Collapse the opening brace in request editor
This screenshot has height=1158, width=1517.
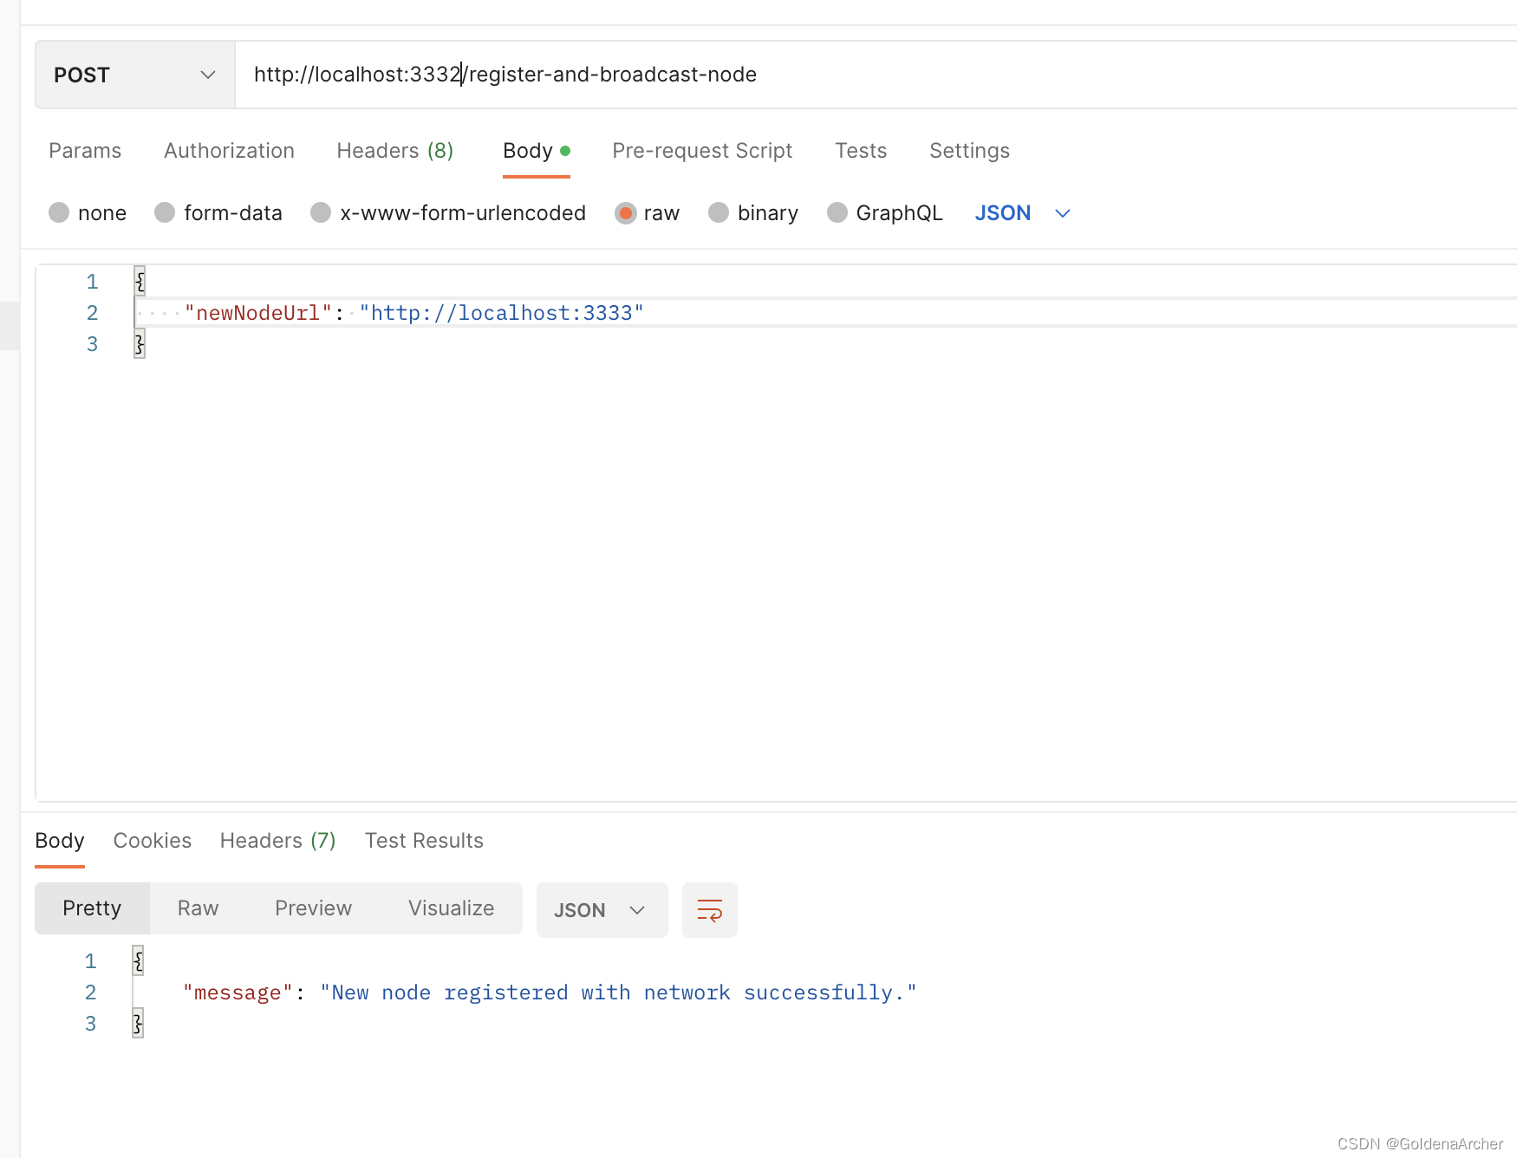click(x=140, y=281)
